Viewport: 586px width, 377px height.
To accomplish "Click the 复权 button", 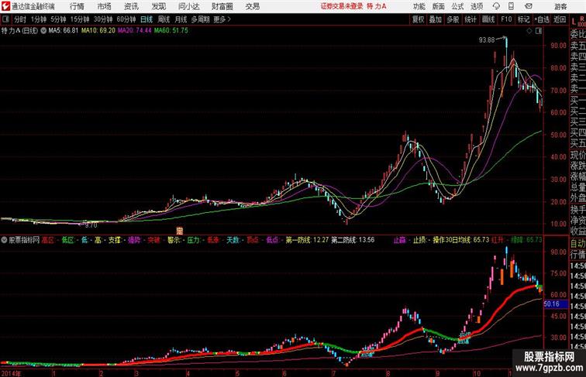I will coord(419,19).
